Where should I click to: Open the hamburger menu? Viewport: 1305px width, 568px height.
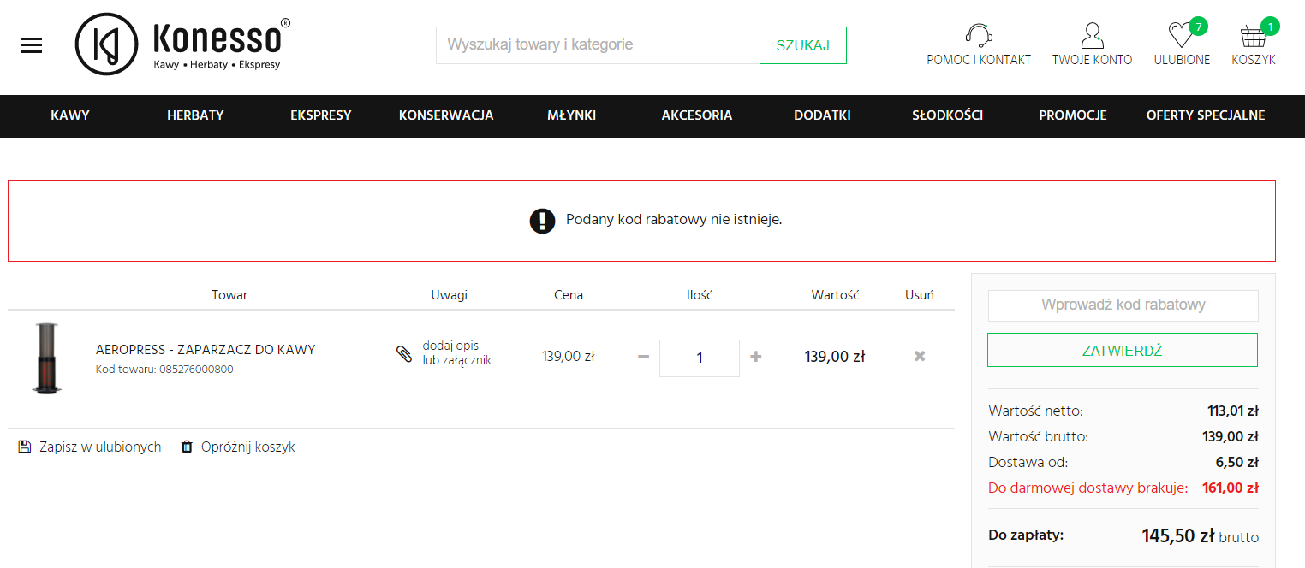point(32,46)
